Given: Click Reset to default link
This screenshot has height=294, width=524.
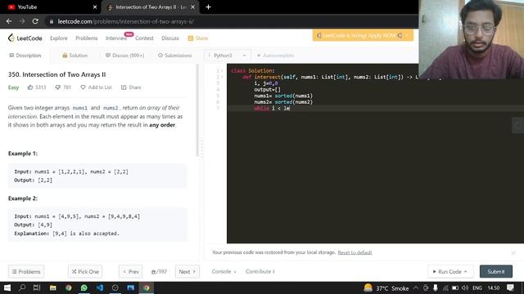Looking at the screenshot, I should point(355,252).
